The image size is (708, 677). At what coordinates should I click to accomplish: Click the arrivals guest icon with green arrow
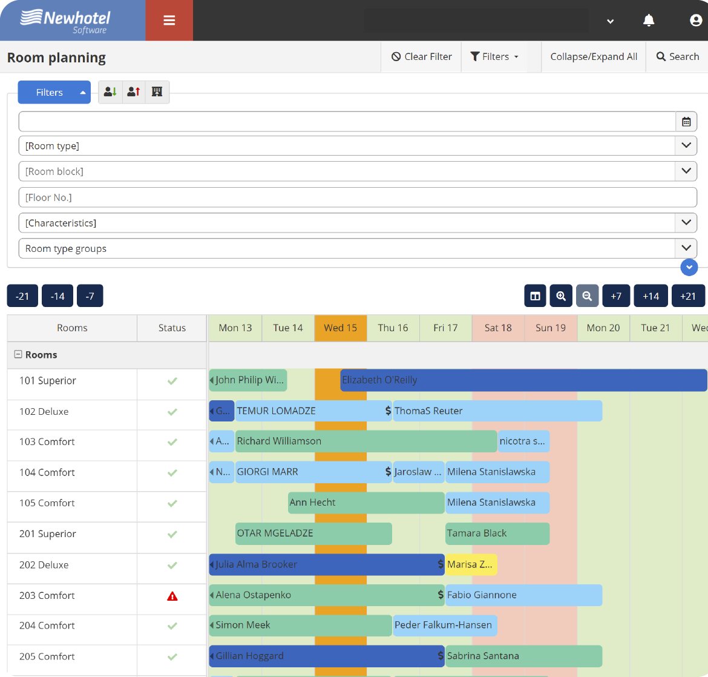click(110, 92)
